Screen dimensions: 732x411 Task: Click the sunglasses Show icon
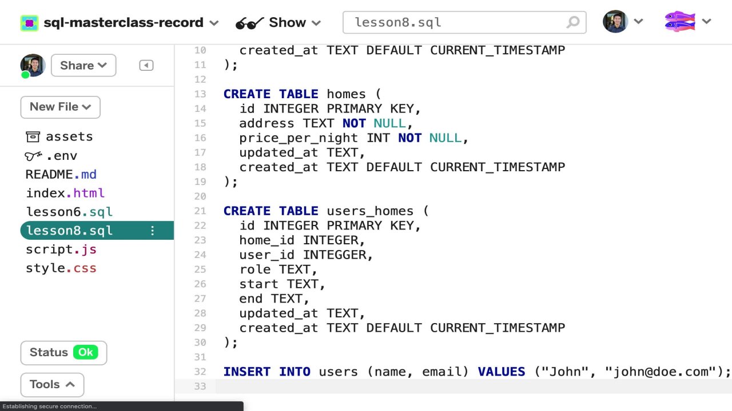[249, 23]
